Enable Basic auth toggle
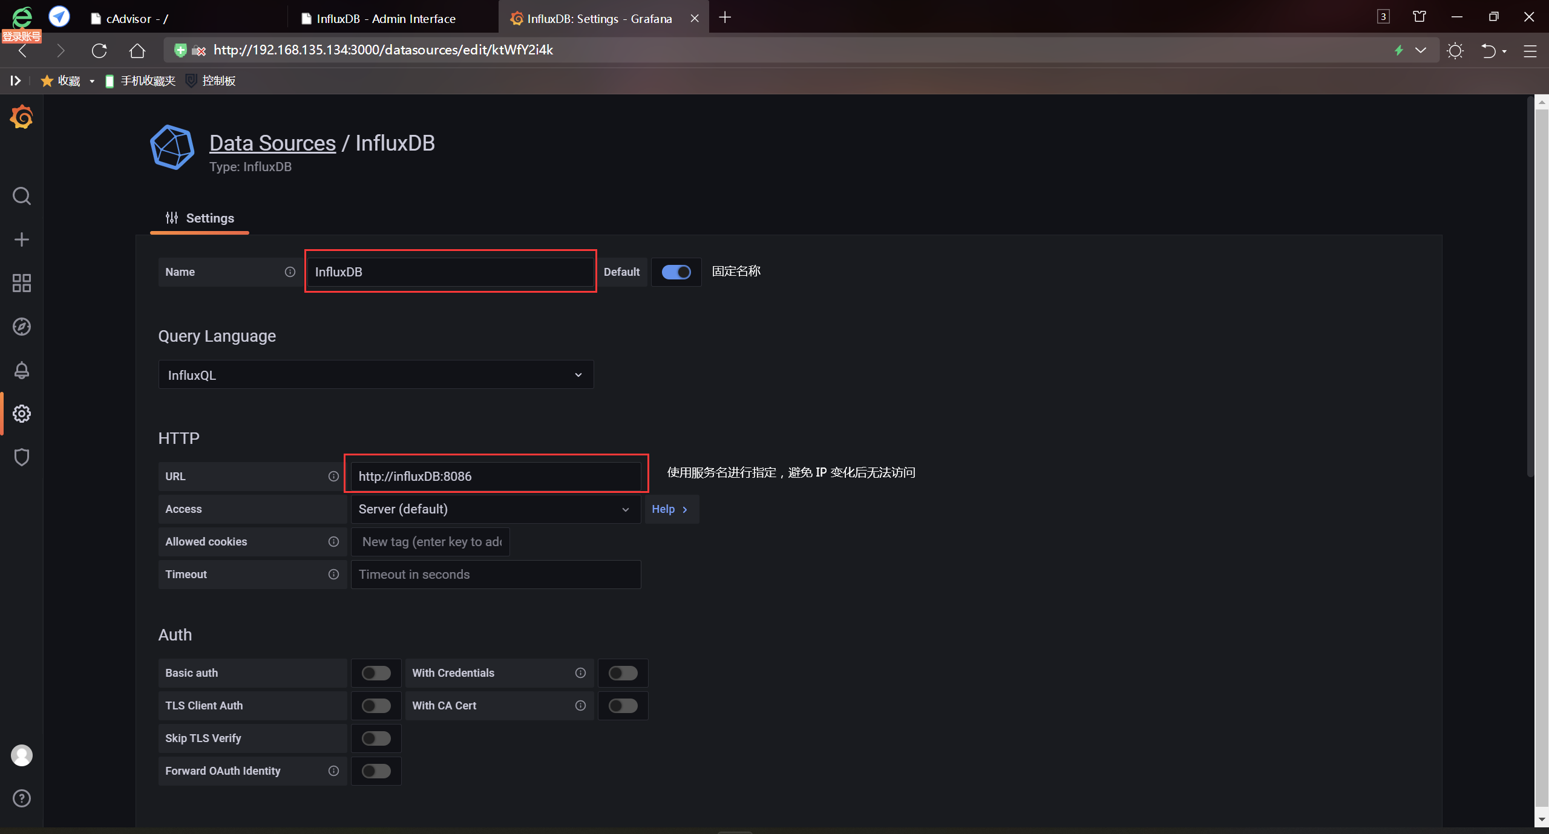 point(376,673)
